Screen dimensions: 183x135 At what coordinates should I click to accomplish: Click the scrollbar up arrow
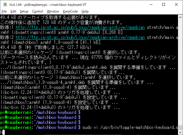pyautogui.click(x=180, y=17)
